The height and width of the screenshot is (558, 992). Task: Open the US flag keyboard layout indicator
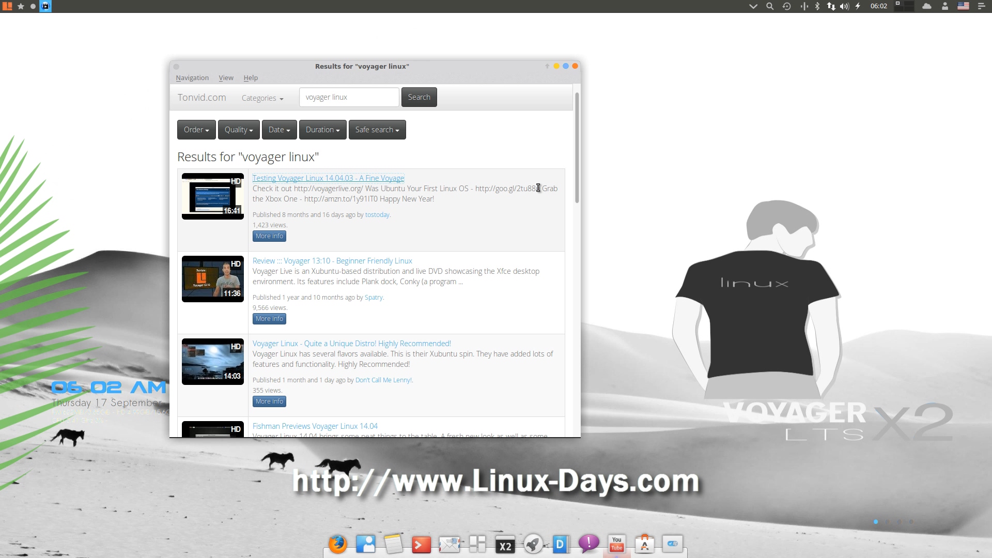coord(963,6)
